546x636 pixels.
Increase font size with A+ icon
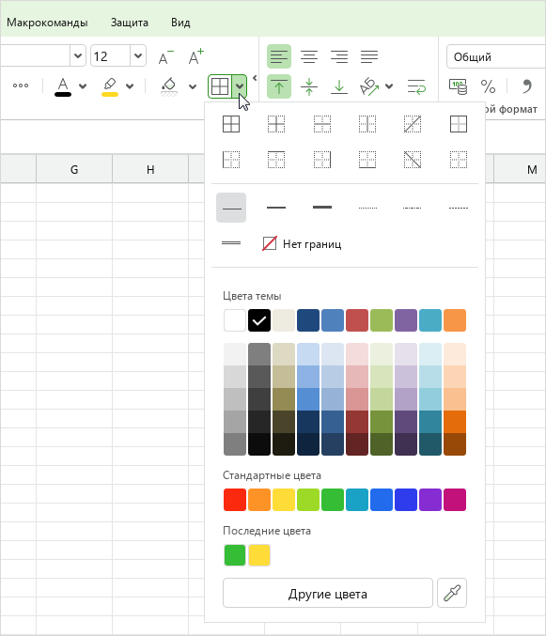pyautogui.click(x=195, y=56)
